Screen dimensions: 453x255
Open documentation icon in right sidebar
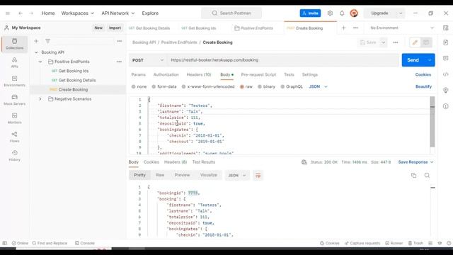pyautogui.click(x=445, y=42)
